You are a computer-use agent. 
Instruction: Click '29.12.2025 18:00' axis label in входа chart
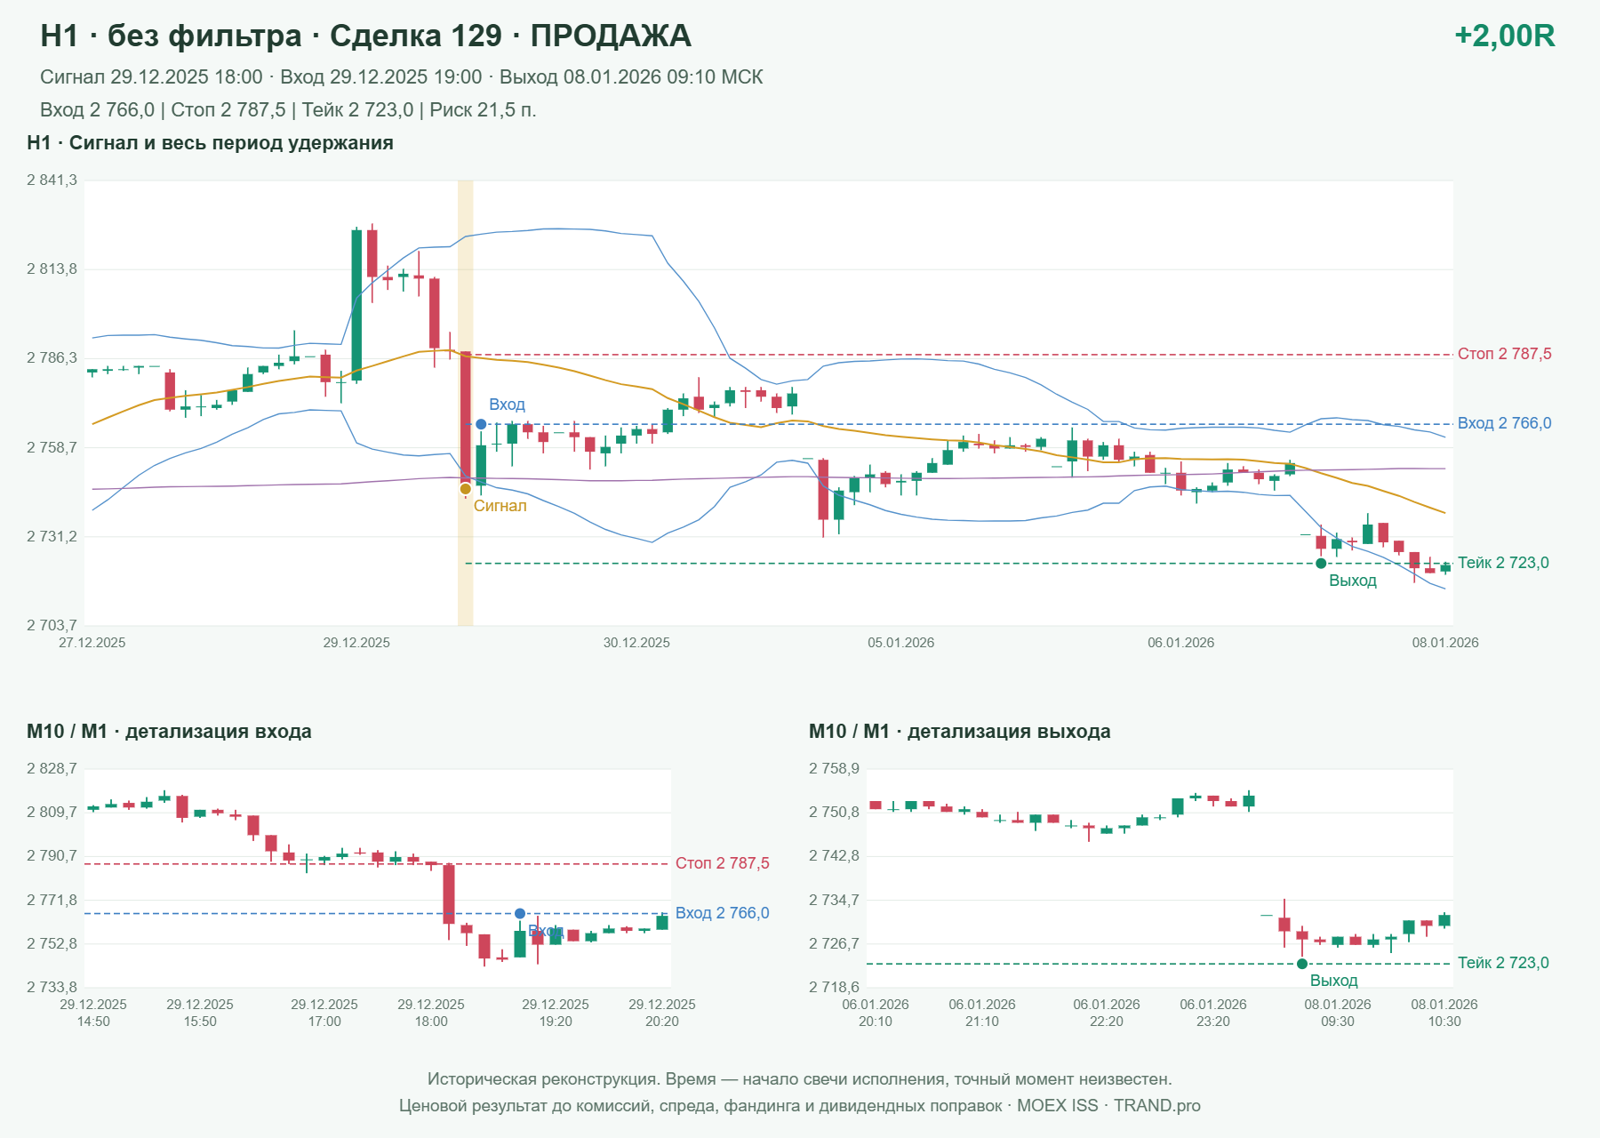[431, 1013]
